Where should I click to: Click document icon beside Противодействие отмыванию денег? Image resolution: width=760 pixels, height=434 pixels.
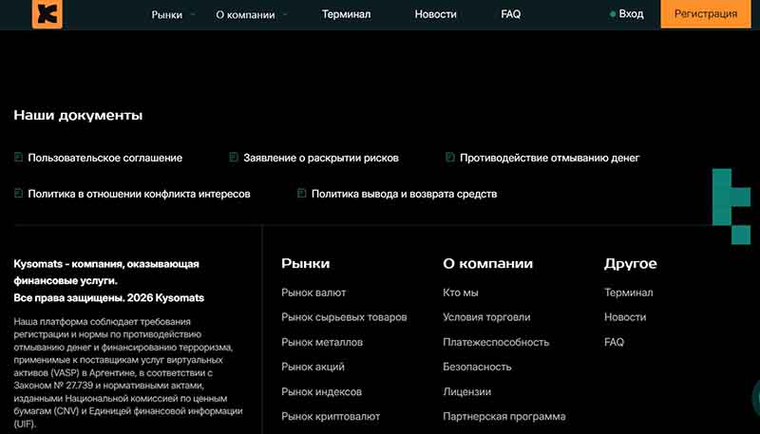click(450, 158)
